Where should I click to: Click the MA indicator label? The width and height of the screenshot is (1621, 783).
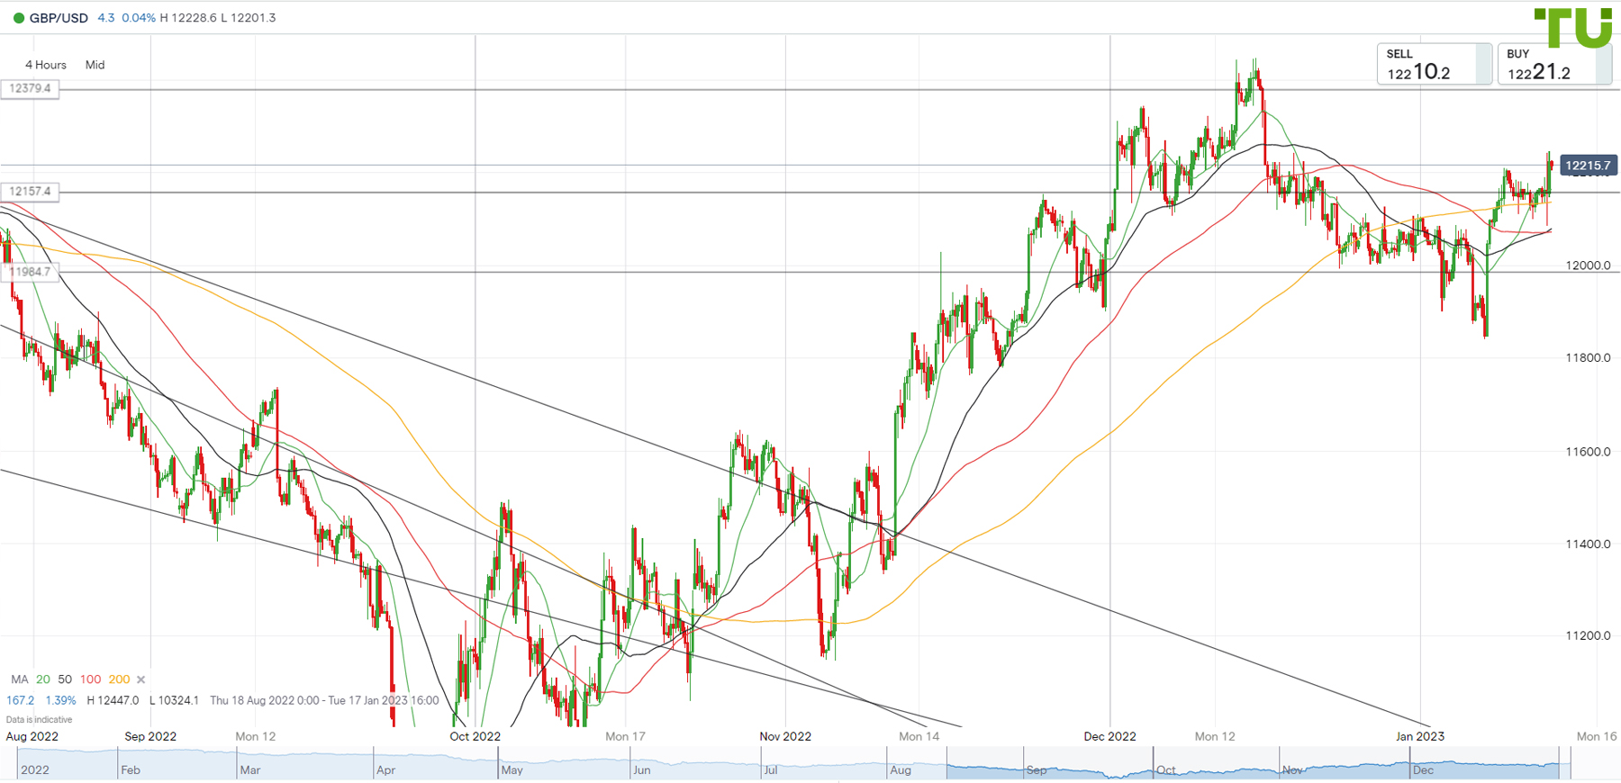(20, 679)
